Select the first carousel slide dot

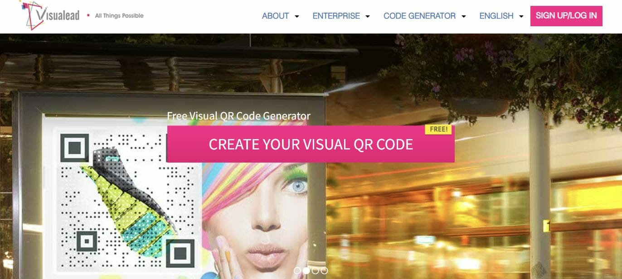tap(297, 271)
